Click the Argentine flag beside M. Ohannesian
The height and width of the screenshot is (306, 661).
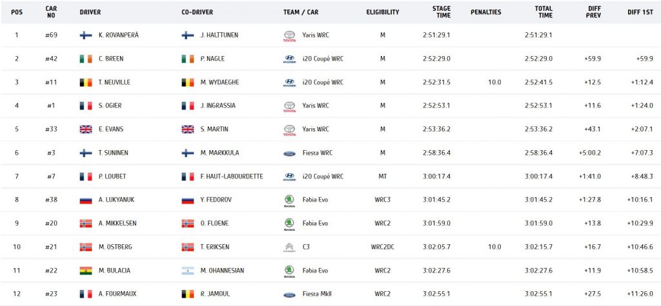pyautogui.click(x=188, y=271)
